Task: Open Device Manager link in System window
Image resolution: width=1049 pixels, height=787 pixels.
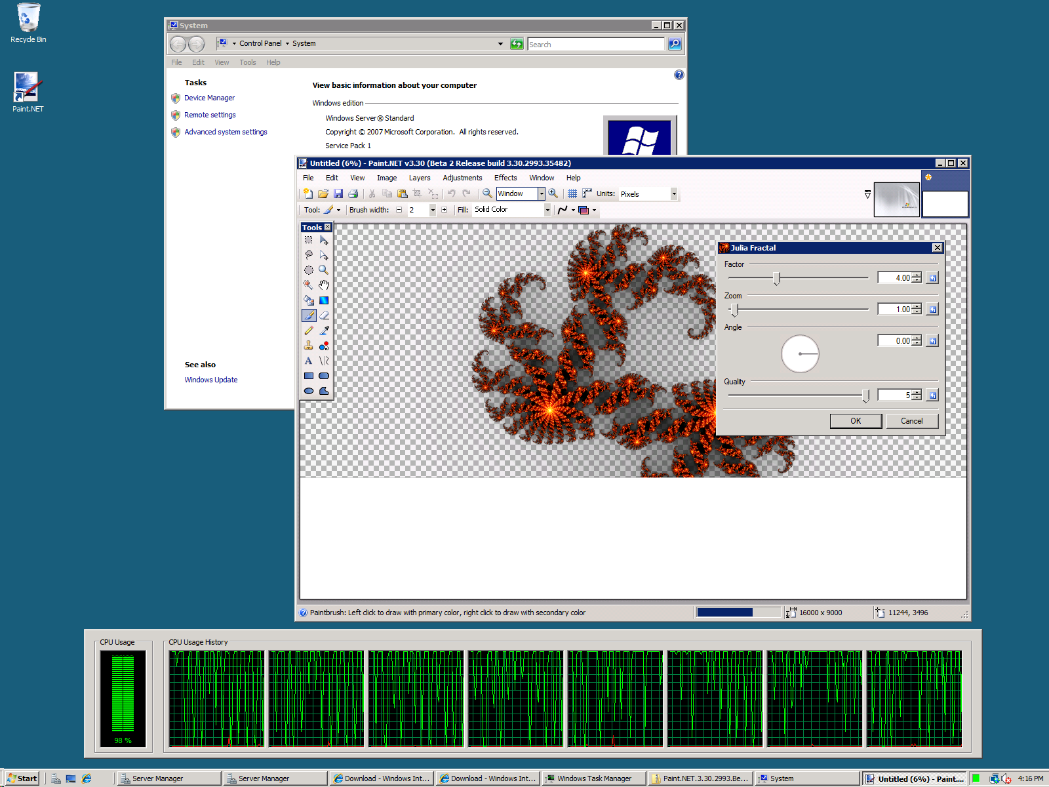Action: [x=209, y=98]
